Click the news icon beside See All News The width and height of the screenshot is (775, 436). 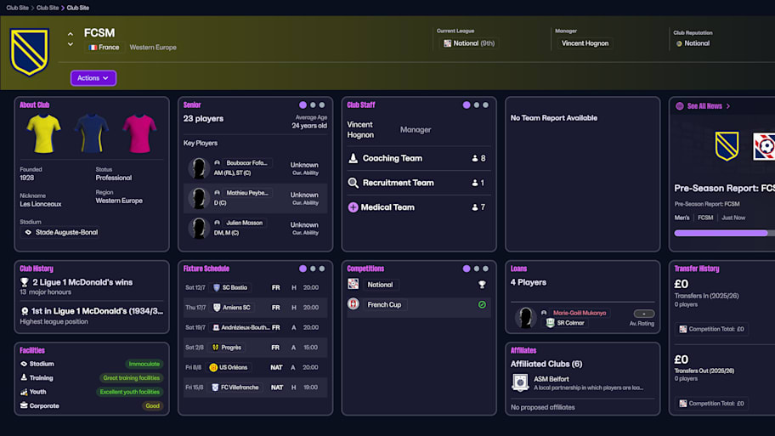[x=680, y=106]
